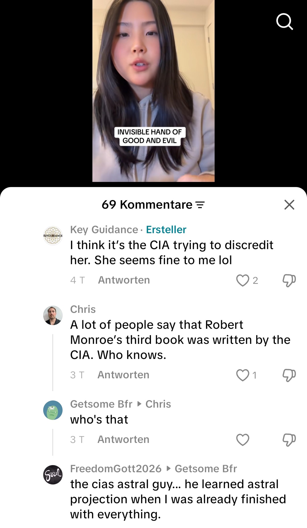
Task: Like Key Guidance's comment
Action: tap(243, 280)
